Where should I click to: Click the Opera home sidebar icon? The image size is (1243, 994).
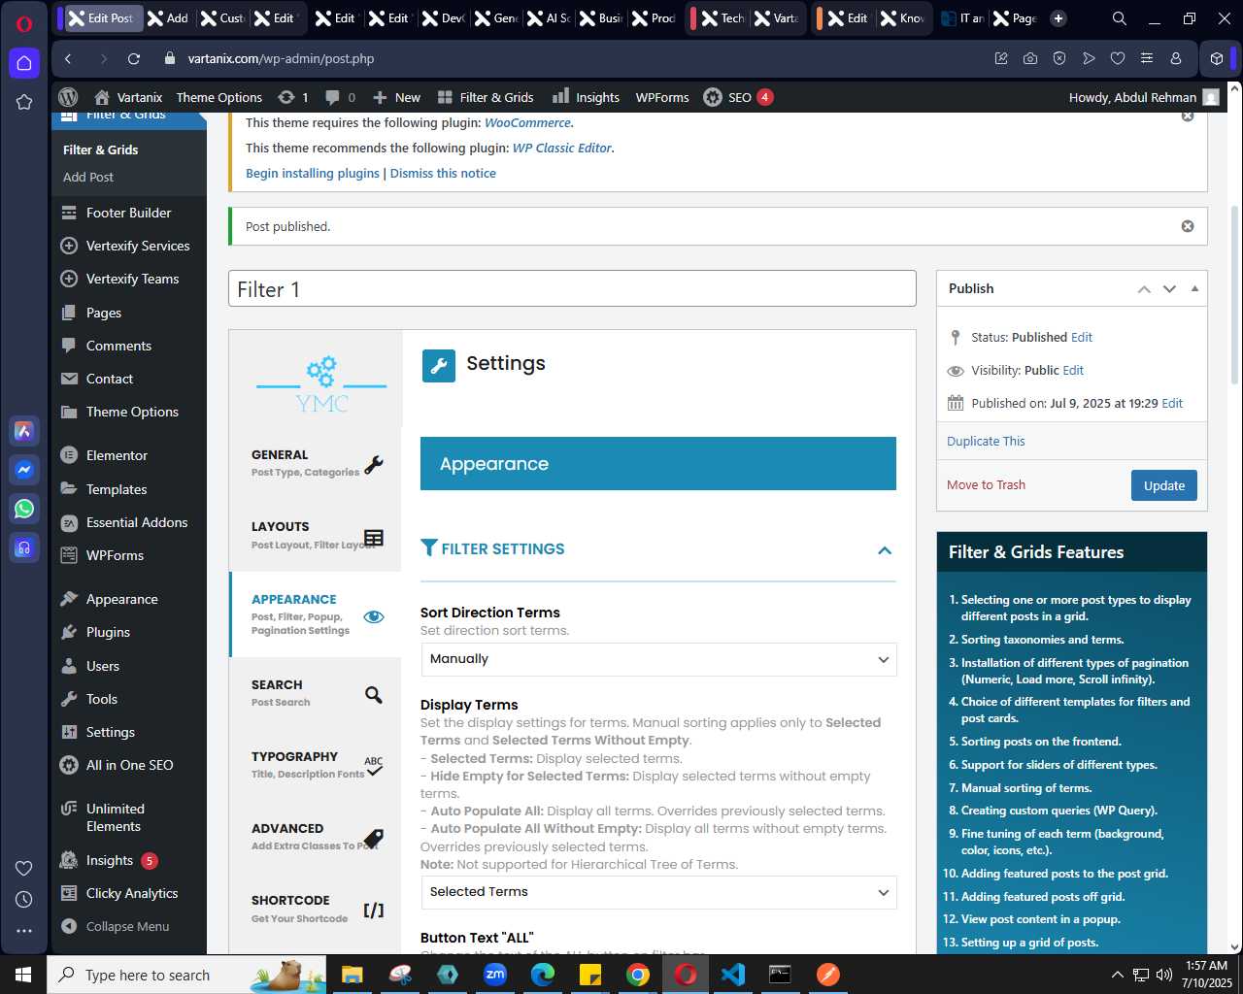pyautogui.click(x=24, y=63)
